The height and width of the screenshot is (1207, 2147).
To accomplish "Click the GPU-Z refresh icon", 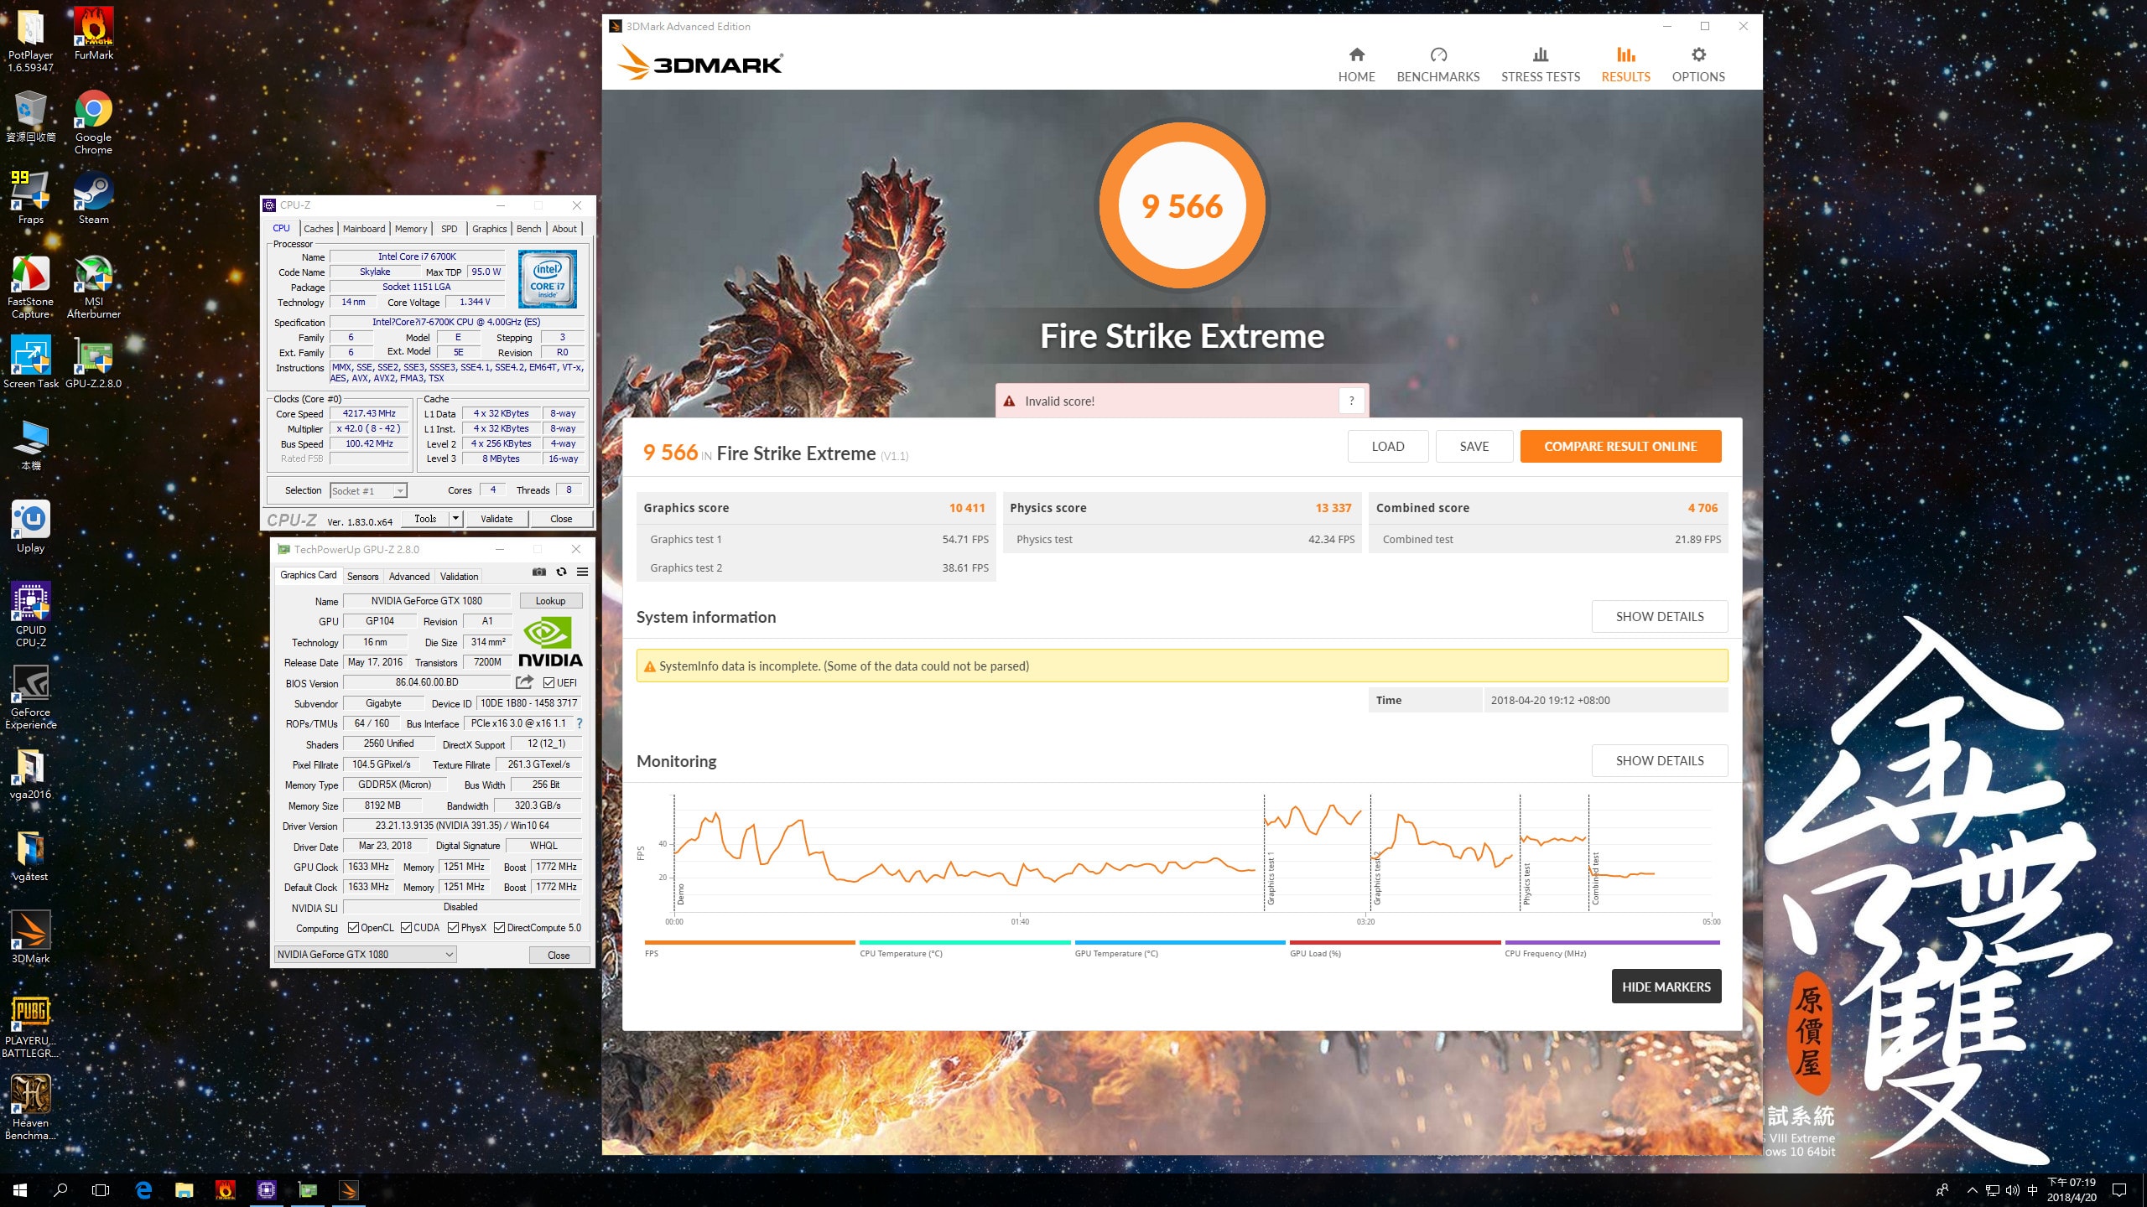I will (561, 572).
